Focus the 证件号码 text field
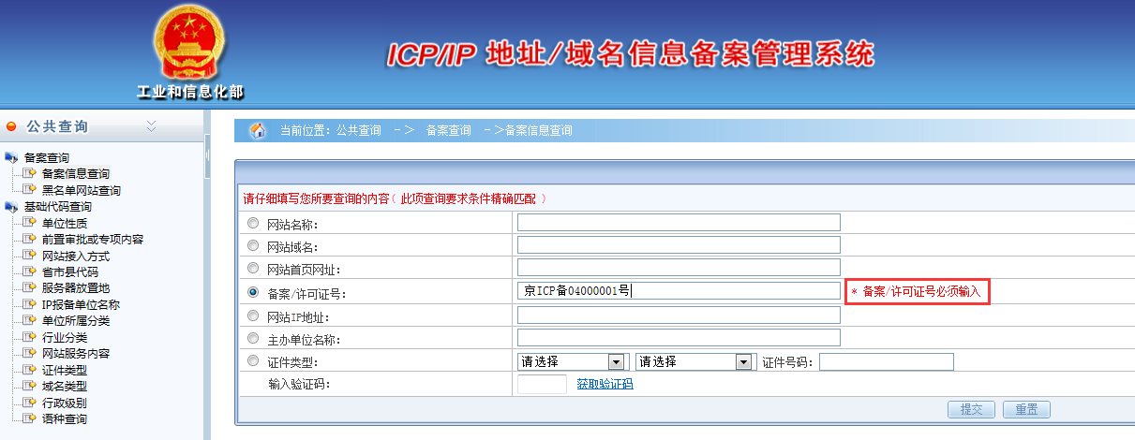The width and height of the screenshot is (1135, 440). point(887,361)
